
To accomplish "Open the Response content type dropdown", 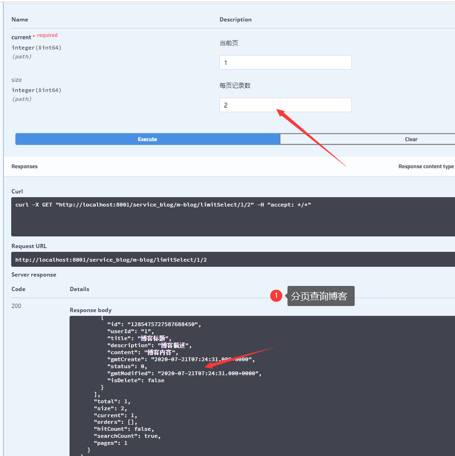I will click(426, 166).
